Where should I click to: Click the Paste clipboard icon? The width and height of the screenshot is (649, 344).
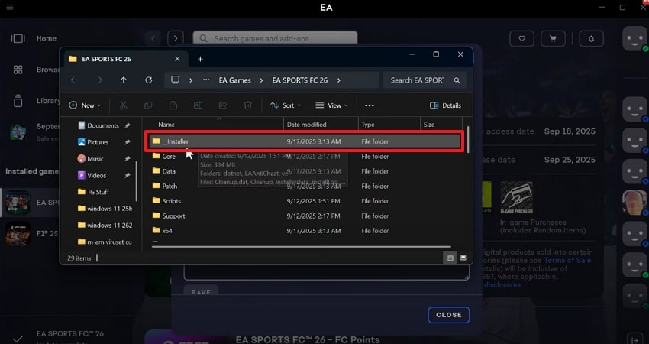(173, 105)
